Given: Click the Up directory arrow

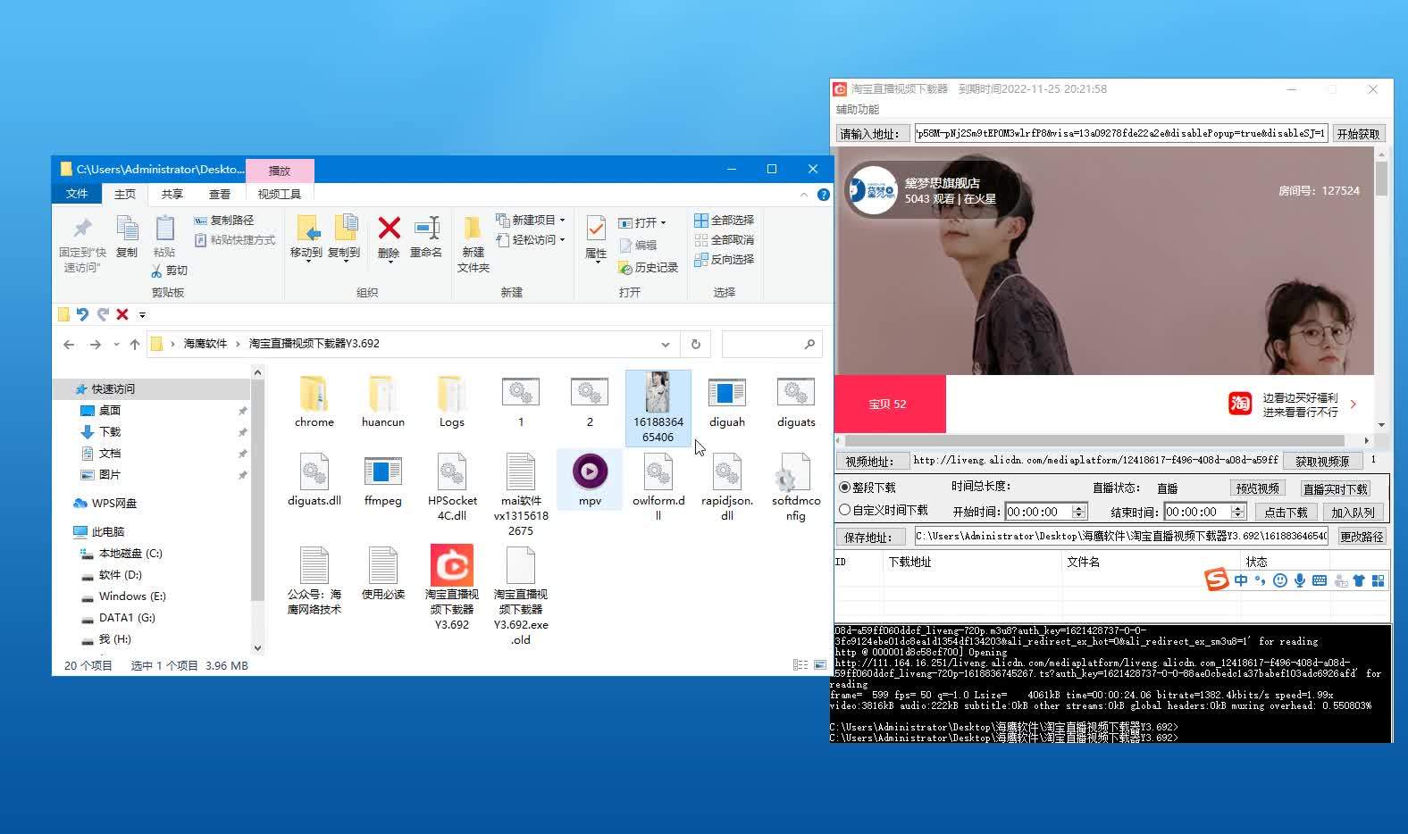Looking at the screenshot, I should pos(135,344).
